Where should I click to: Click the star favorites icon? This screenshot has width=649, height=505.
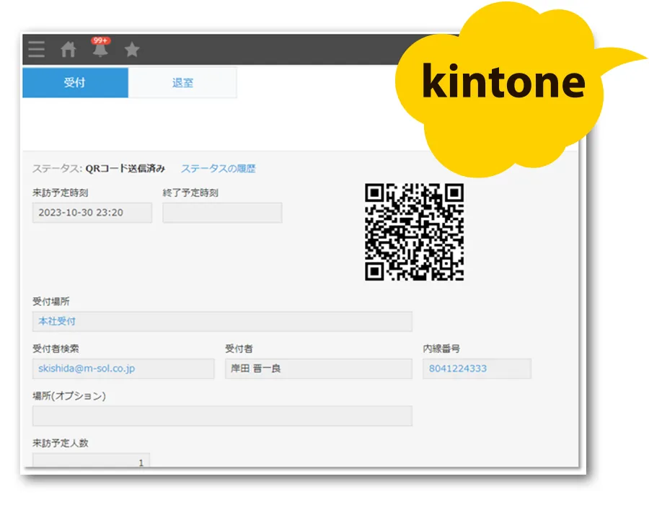pos(132,50)
